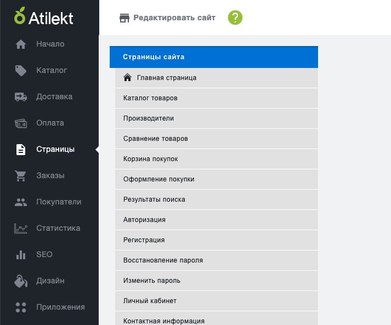Viewport: 391px width, 325px height.
Task: Select Восстановление пароля in the pages list
Action: coord(217,260)
